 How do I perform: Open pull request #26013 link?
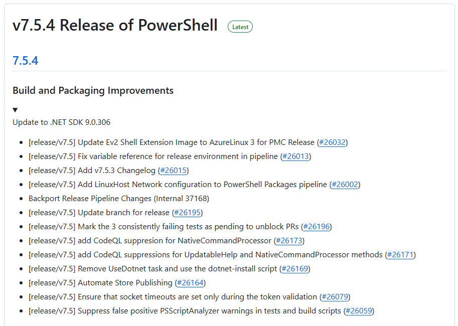[295, 156]
